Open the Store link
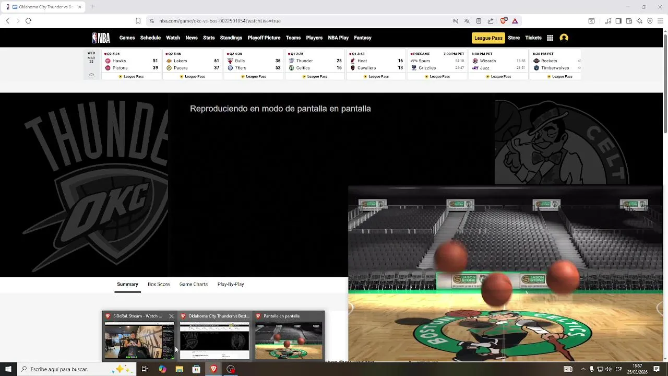This screenshot has width=668, height=376. 514,38
